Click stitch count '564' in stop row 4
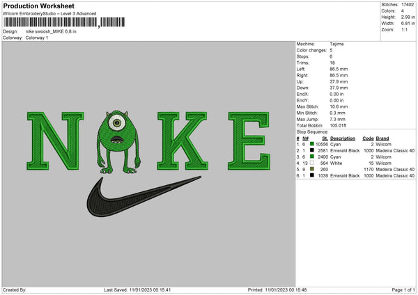Image resolution: width=418 pixels, height=295 pixels. (324, 164)
